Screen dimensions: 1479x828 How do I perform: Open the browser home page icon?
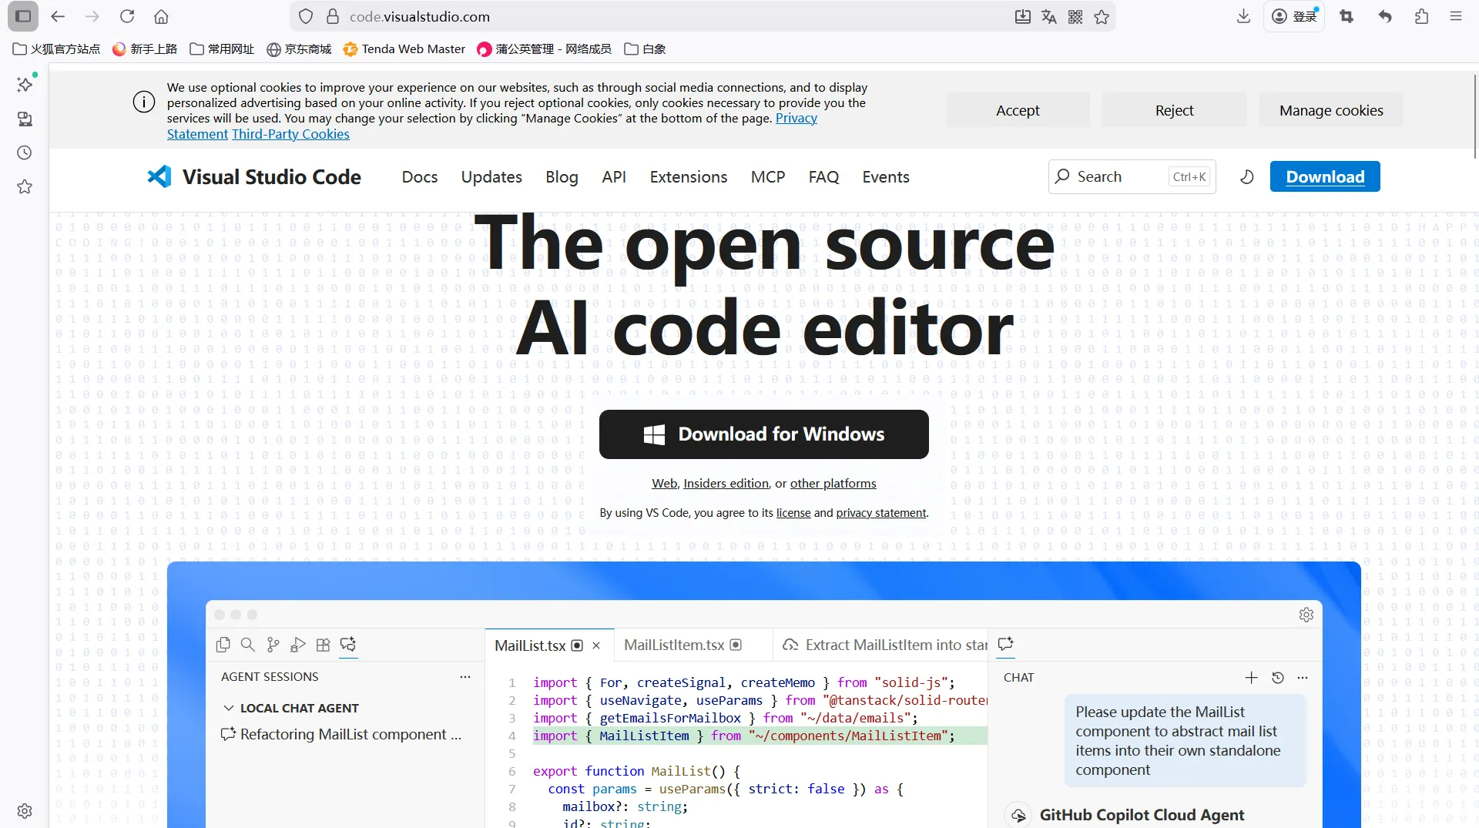point(161,16)
